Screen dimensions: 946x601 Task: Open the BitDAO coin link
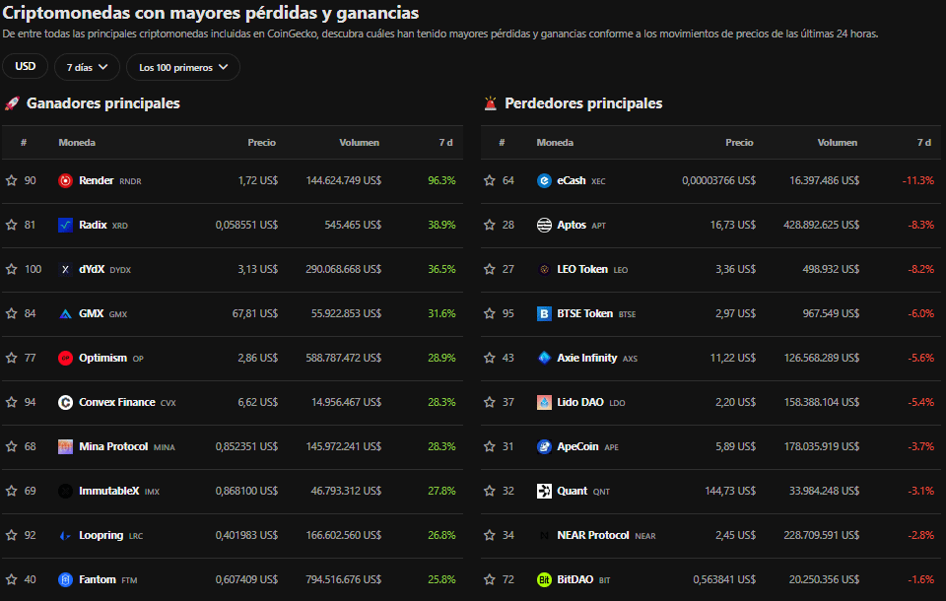pyautogui.click(x=583, y=580)
